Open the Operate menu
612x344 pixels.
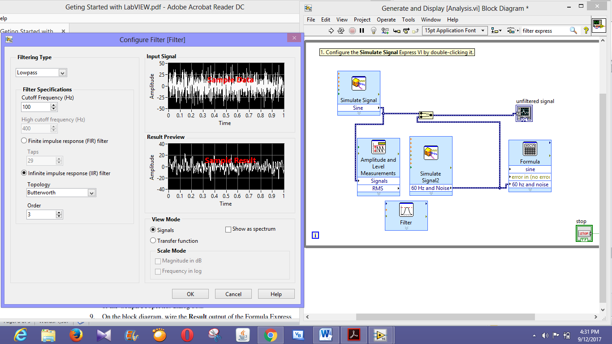pos(386,20)
